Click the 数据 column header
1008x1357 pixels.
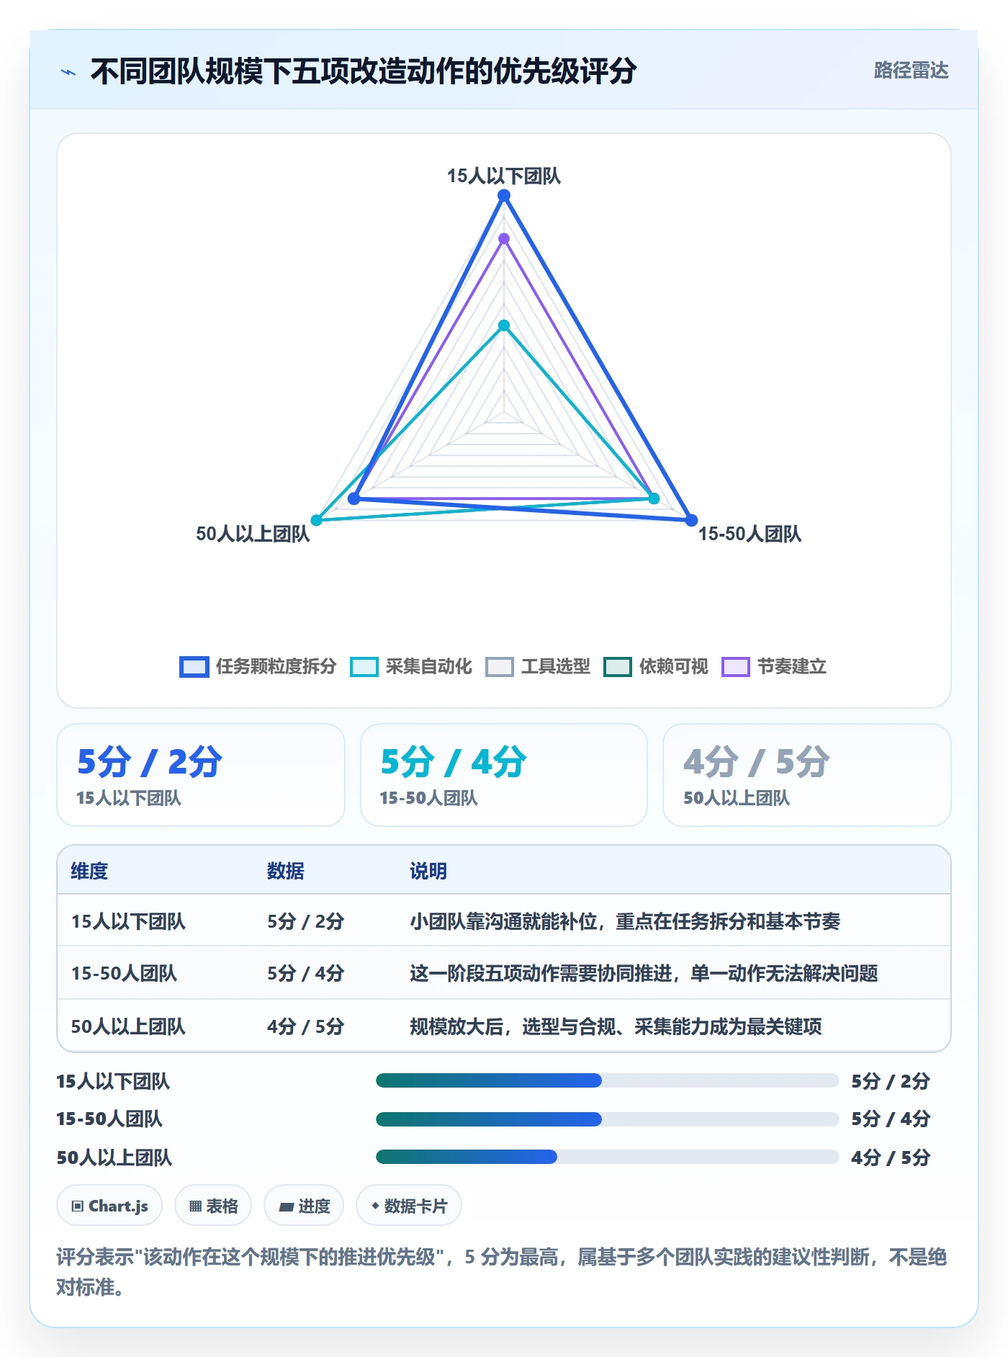click(x=286, y=871)
